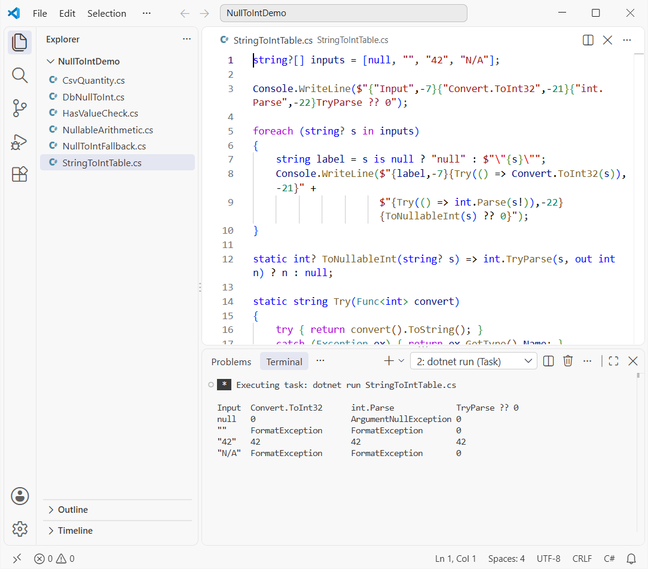Open Explorer panel more actions ellipsis
648x569 pixels.
(187, 39)
